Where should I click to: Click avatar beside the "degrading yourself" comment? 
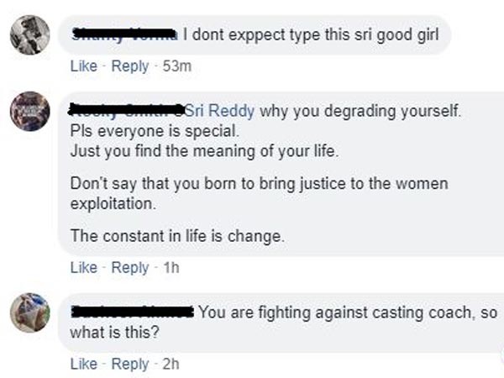29,110
